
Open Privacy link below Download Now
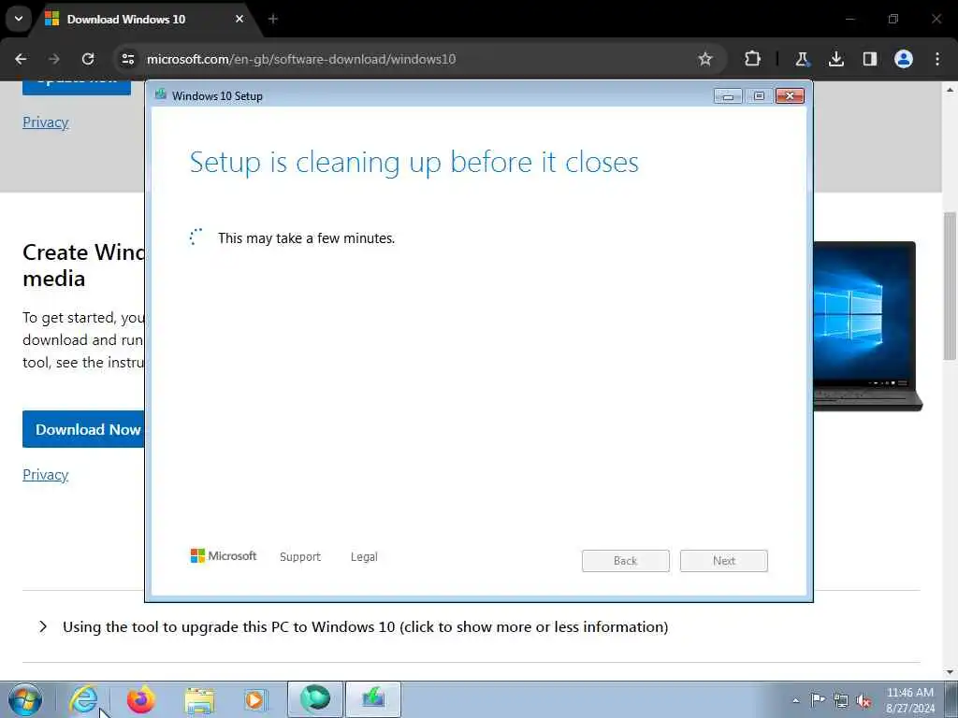point(45,474)
